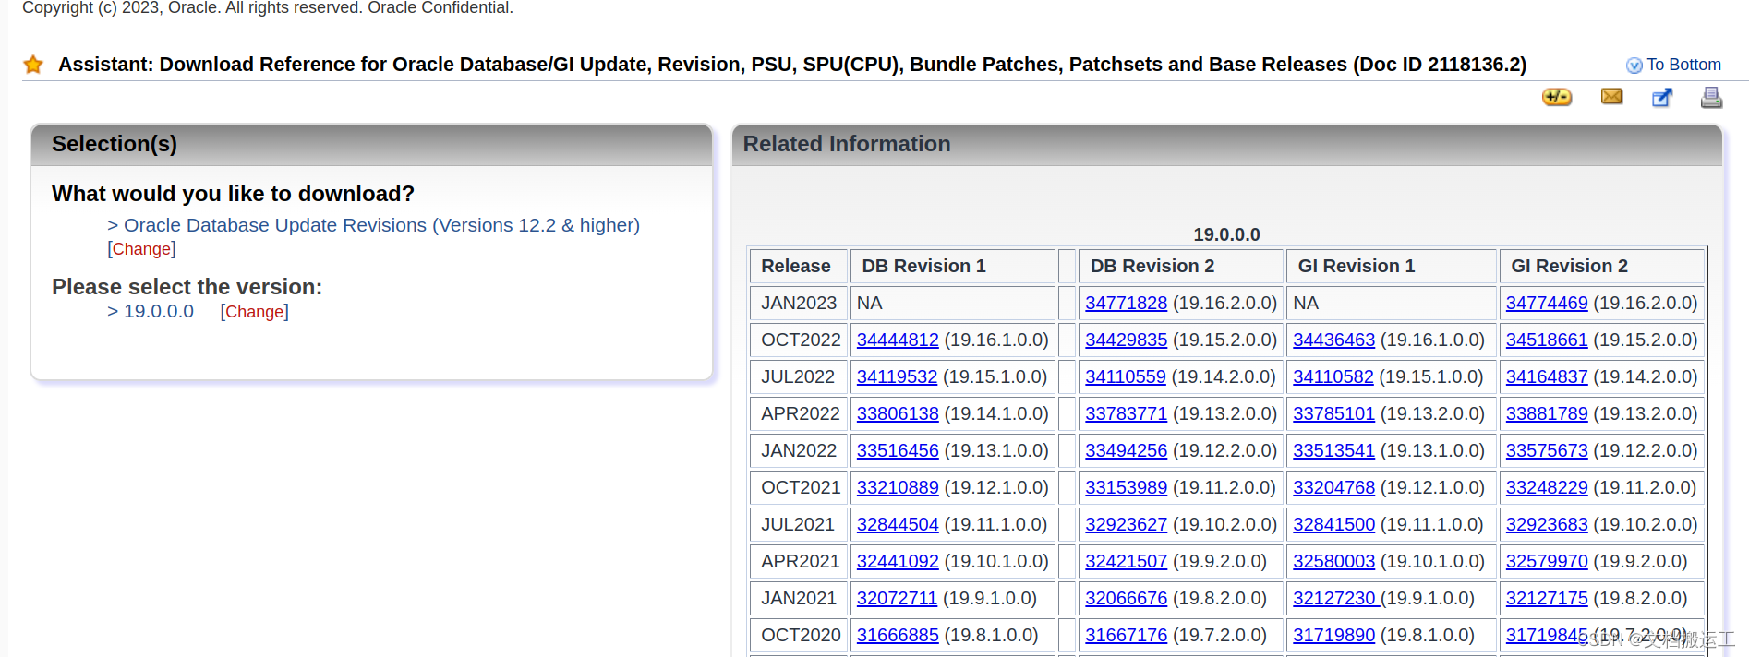Open patch 34771828 link
1749x657 pixels.
(x=1126, y=303)
